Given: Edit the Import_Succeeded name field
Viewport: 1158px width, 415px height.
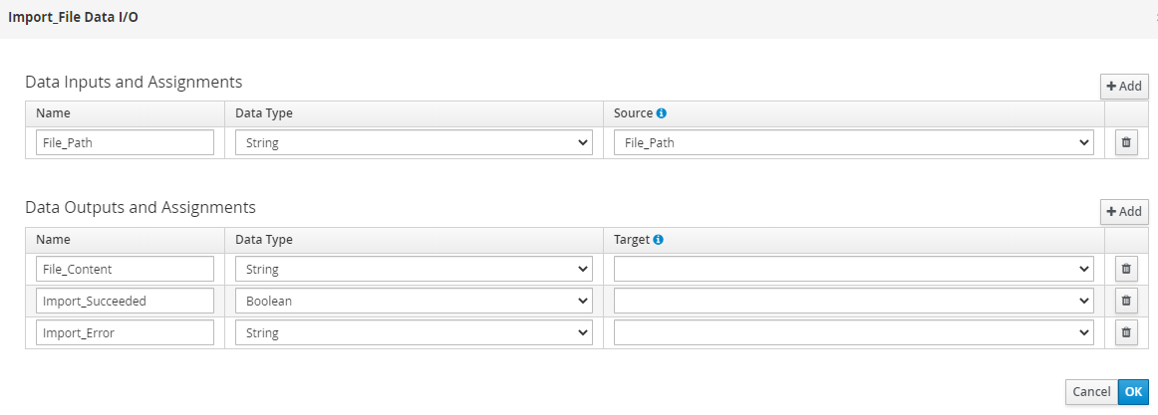Looking at the screenshot, I should (x=125, y=301).
